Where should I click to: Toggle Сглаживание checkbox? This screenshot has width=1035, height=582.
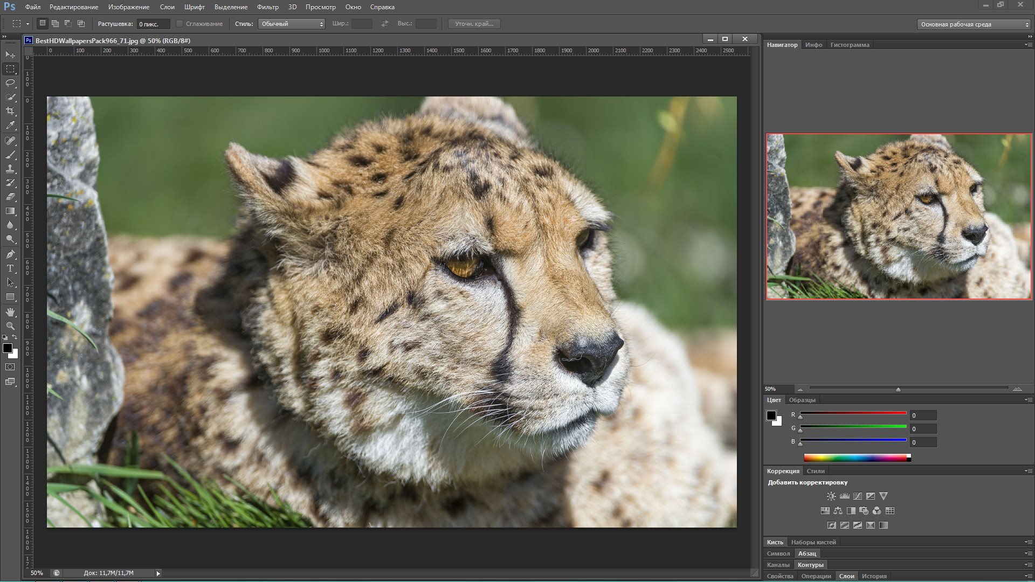(178, 24)
